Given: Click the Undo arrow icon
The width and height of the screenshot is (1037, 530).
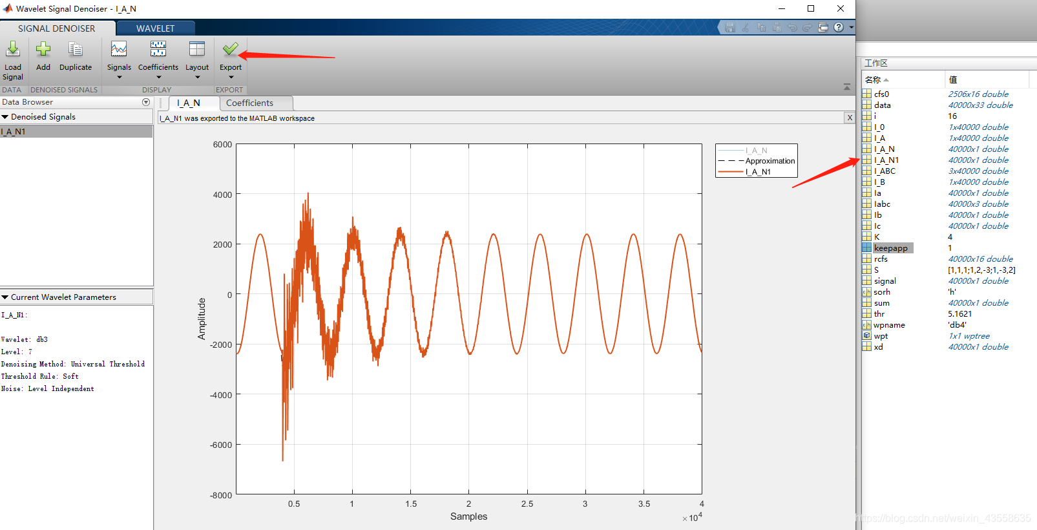Looking at the screenshot, I should 792,28.
